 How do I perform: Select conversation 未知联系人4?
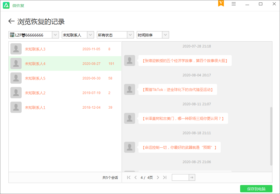point(65,63)
